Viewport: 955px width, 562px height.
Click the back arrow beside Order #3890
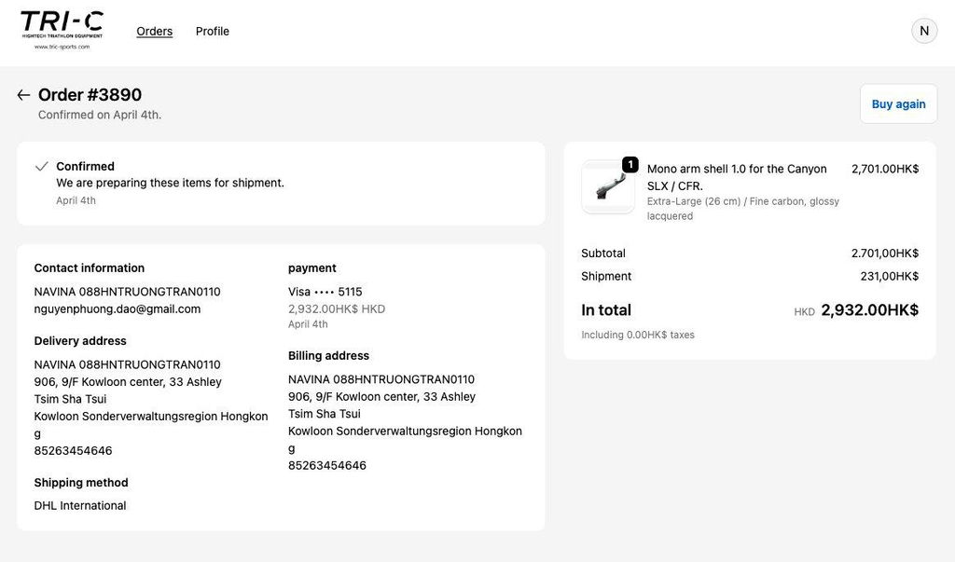[x=23, y=95]
